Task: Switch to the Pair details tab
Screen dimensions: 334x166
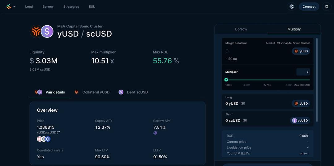Action: click(49, 92)
